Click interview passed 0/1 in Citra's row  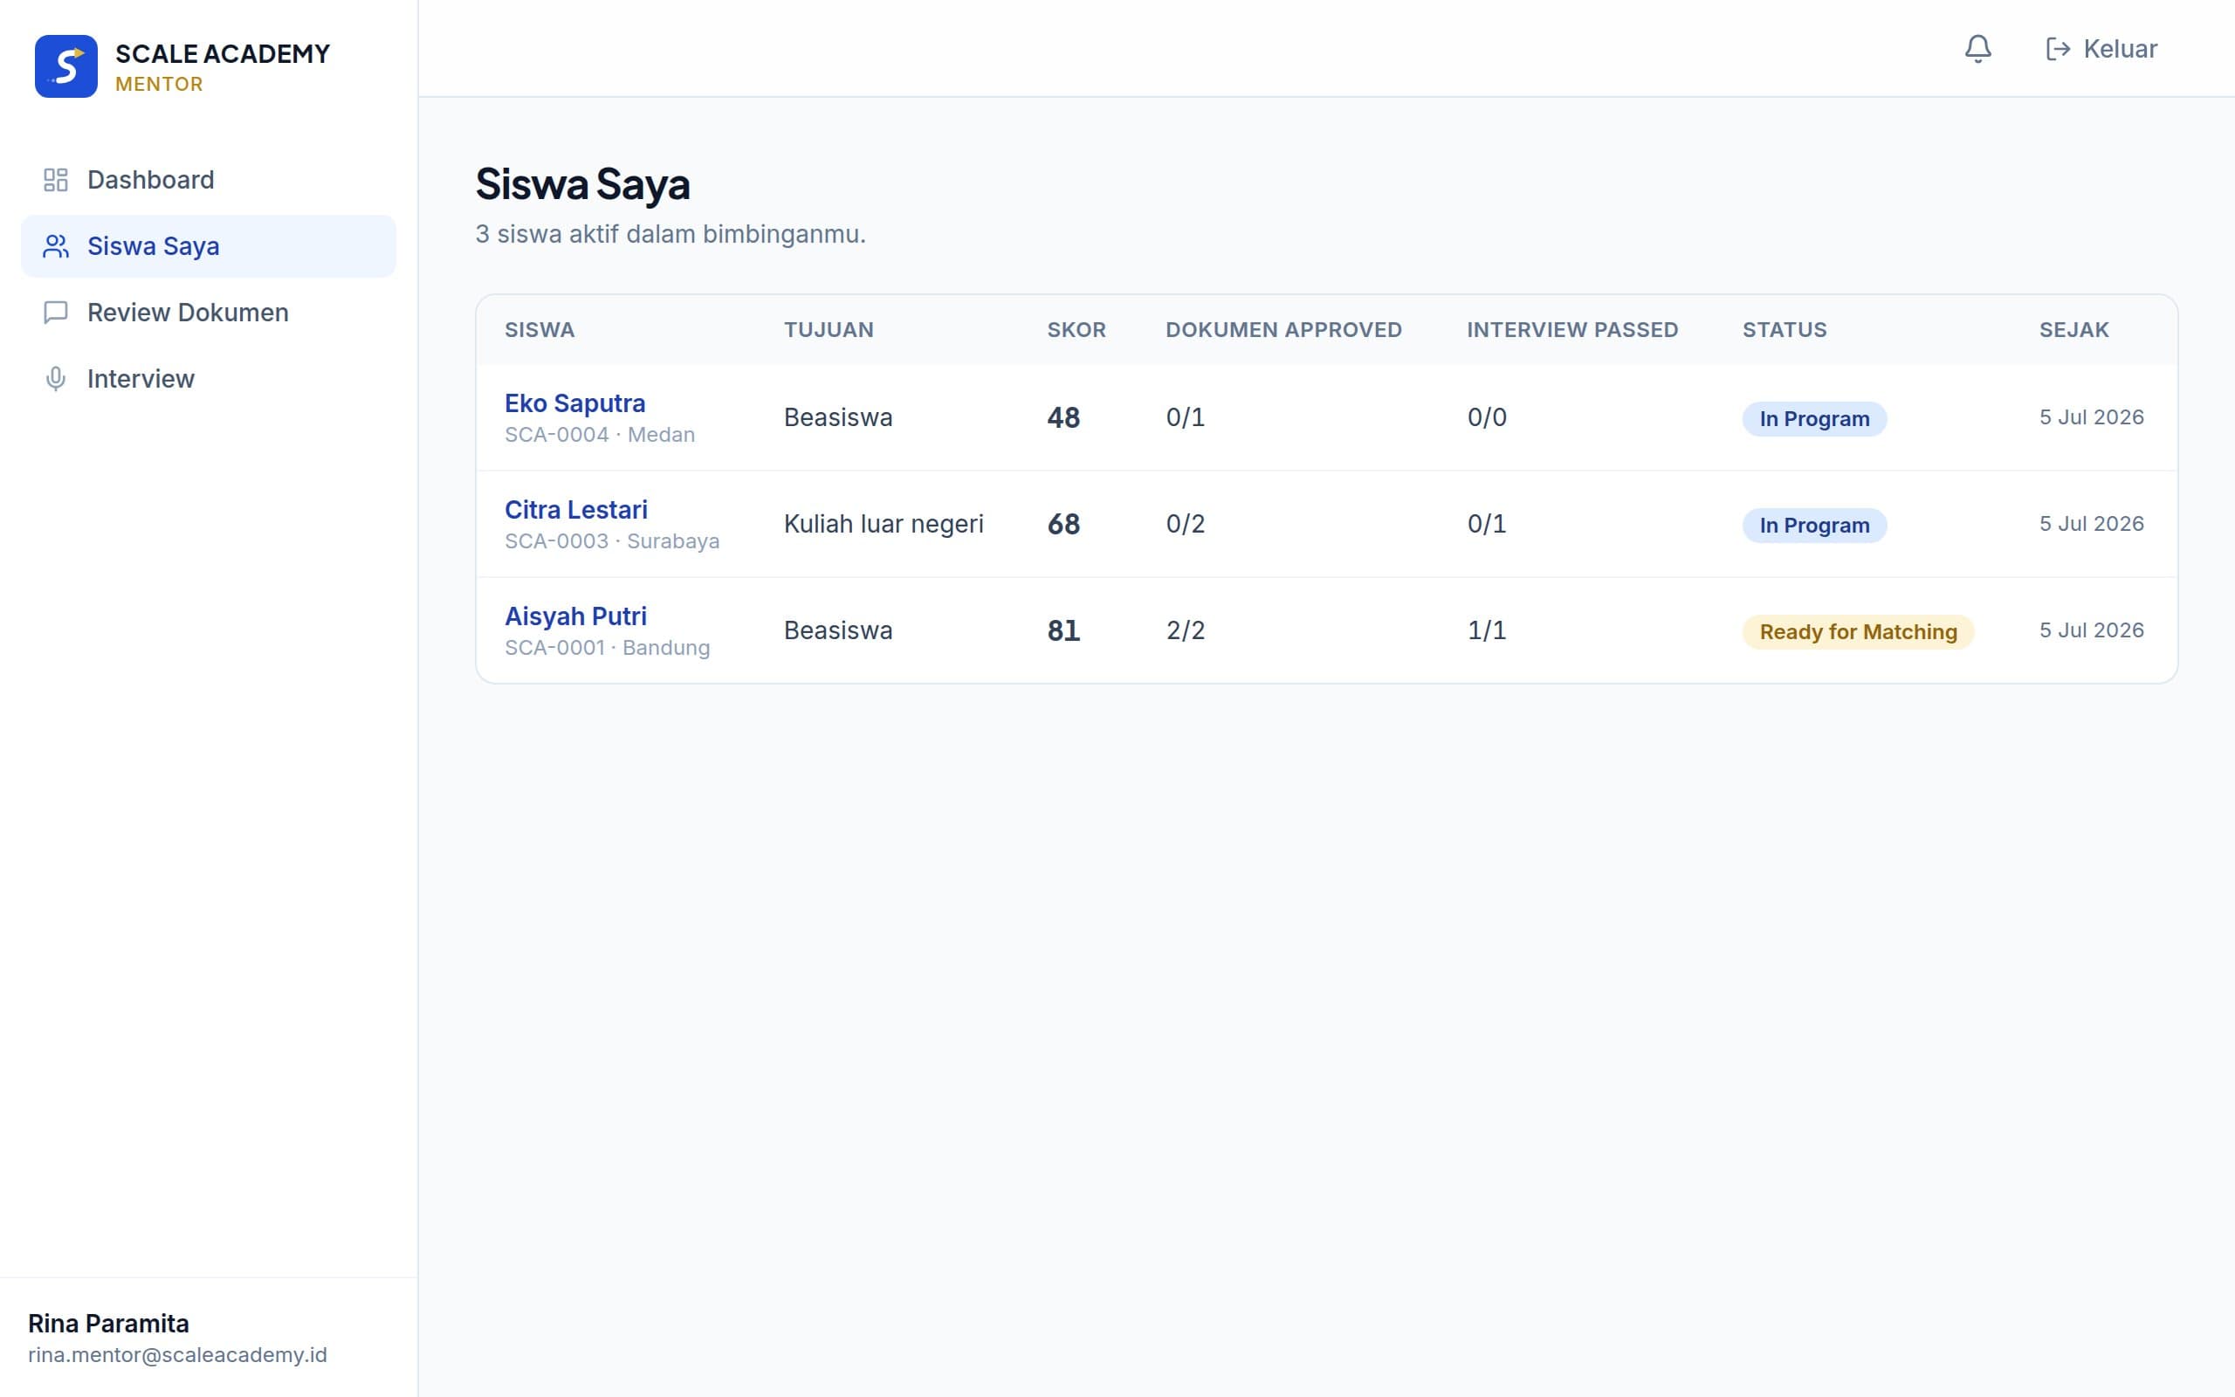[1486, 524]
